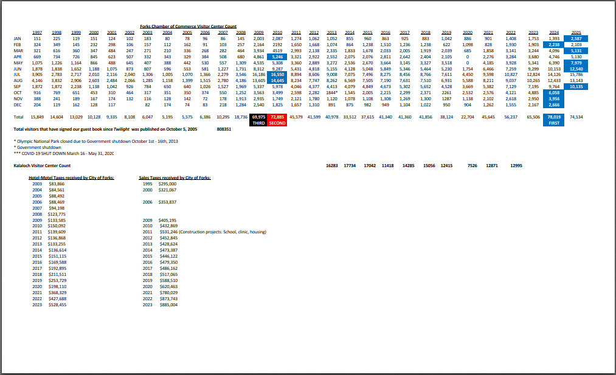616x375 pixels.
Task: Select the 2025 column header
Action: [577, 32]
